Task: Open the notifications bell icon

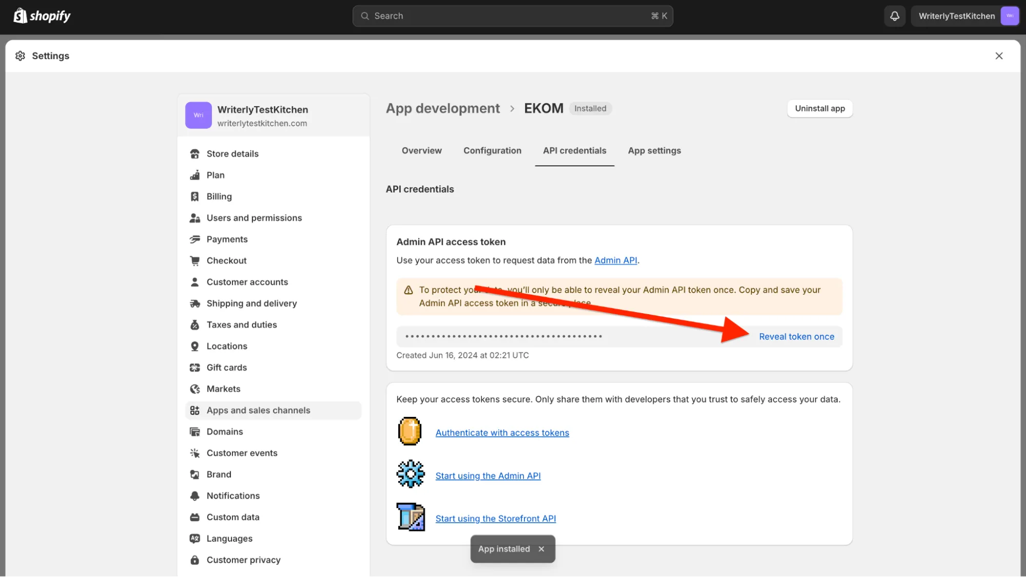Action: pyautogui.click(x=895, y=16)
